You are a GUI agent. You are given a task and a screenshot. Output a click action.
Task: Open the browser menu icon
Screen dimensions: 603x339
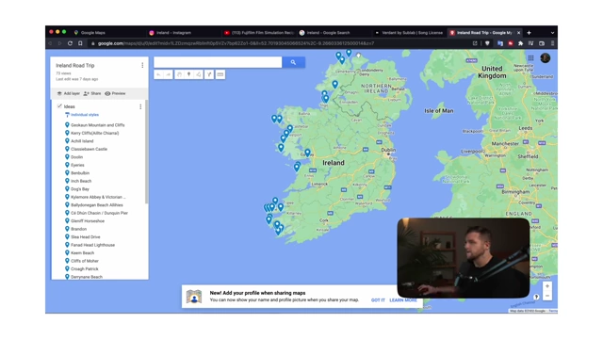(x=553, y=43)
